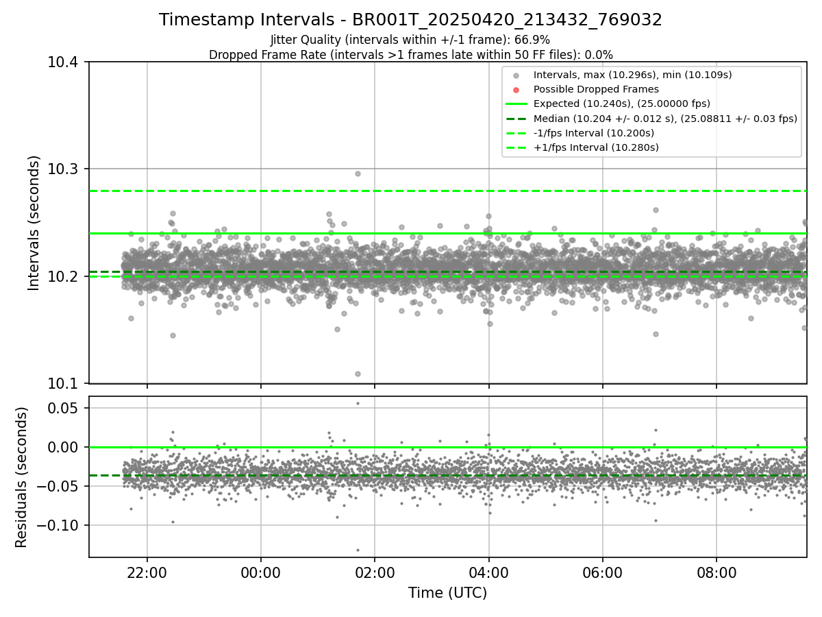Click the highest residual point above 0.05
The width and height of the screenshot is (822, 617).
tap(358, 403)
